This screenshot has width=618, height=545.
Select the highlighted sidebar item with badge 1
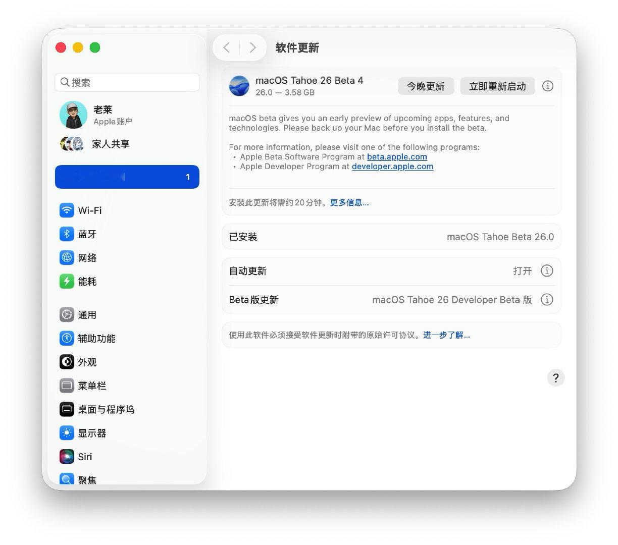click(127, 177)
